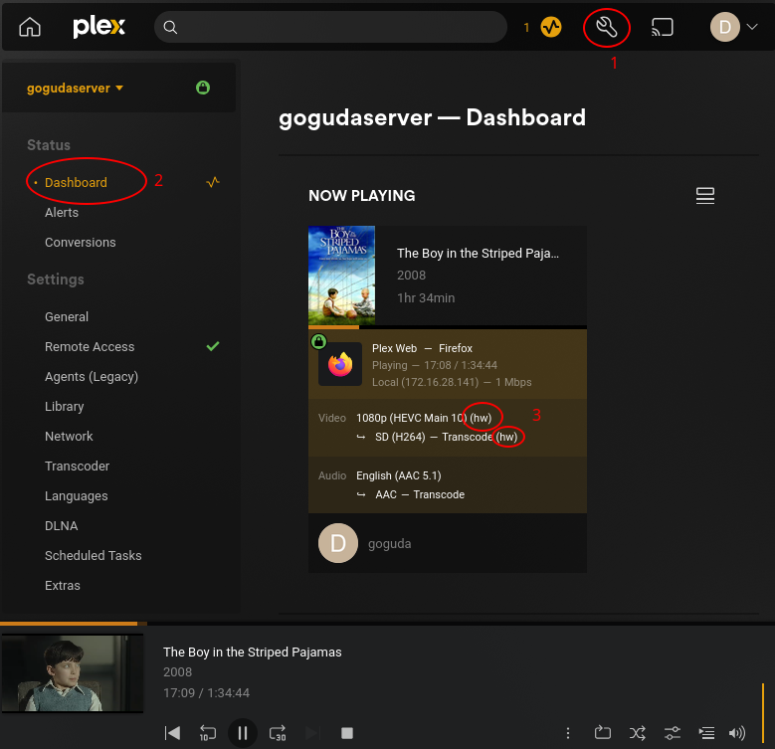Click the goguda username

(x=389, y=543)
